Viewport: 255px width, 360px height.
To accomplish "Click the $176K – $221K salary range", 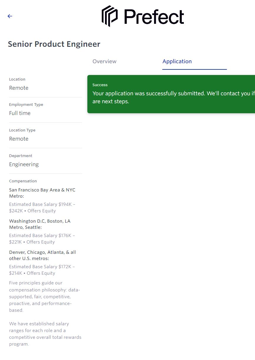I will 42,239.
